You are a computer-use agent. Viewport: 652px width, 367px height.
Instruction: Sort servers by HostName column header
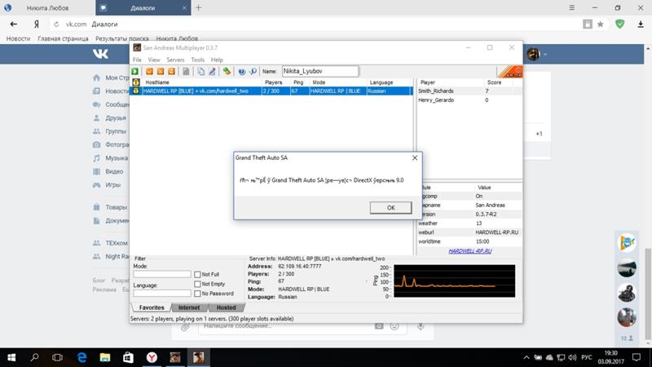pos(157,82)
